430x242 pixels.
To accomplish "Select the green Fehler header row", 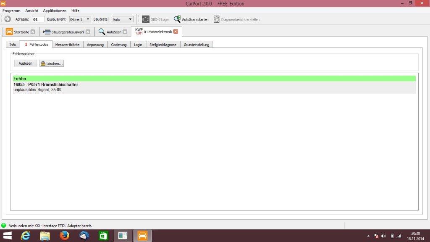I will (x=214, y=79).
